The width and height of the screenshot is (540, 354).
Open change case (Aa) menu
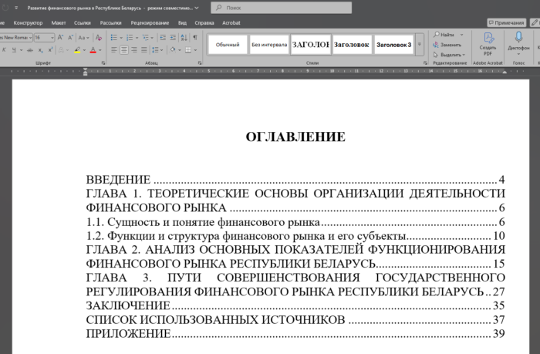83,38
